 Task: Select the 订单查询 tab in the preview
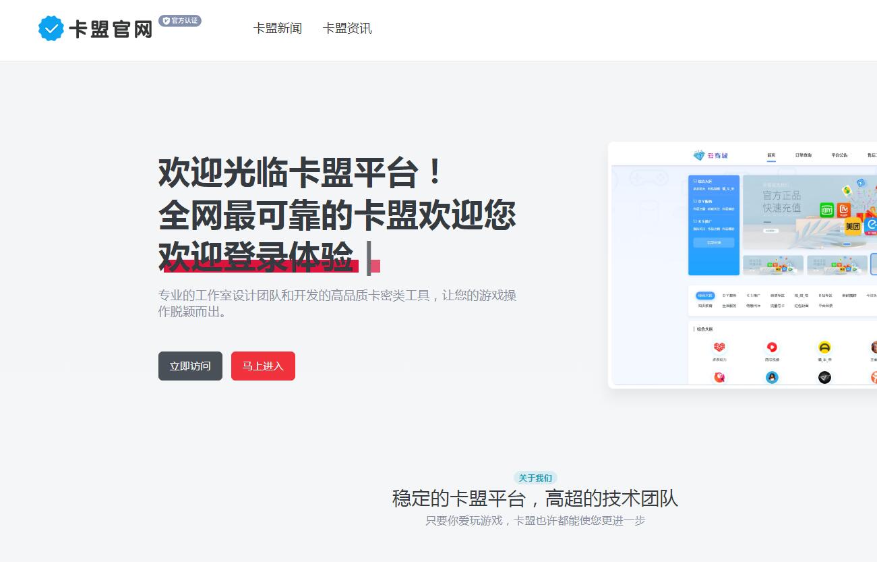tap(803, 155)
